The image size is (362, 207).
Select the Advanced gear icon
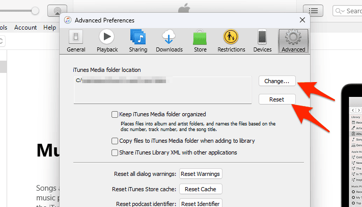293,41
